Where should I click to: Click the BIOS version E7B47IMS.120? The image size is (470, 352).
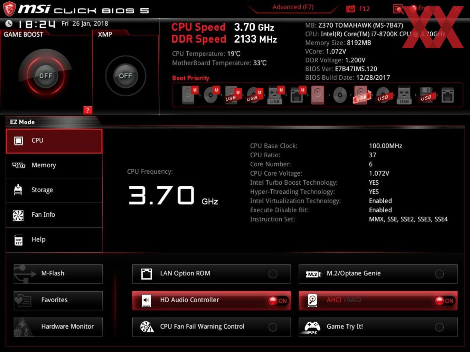356,69
